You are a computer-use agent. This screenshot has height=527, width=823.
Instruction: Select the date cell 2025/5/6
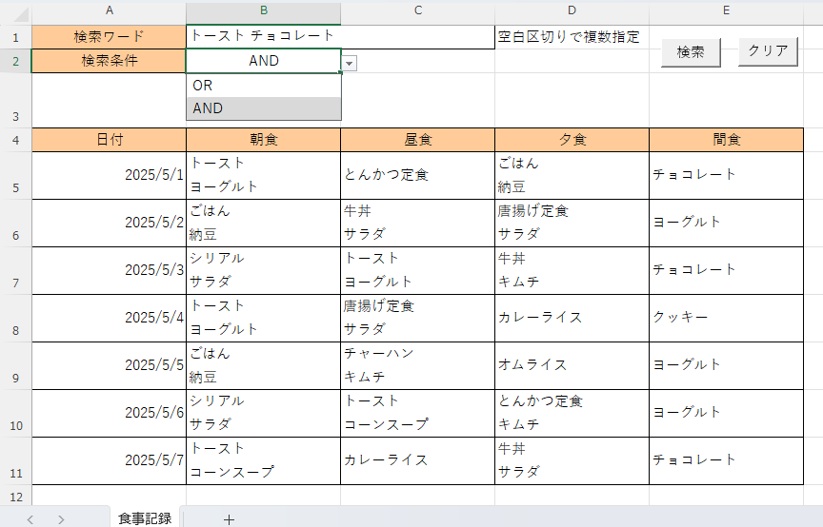[110, 413]
